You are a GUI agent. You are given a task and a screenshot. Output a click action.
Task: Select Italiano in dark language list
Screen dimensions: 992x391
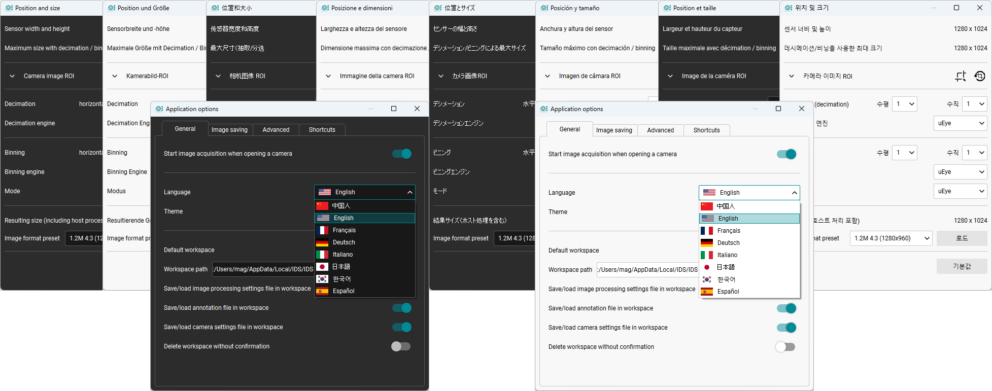coord(365,255)
